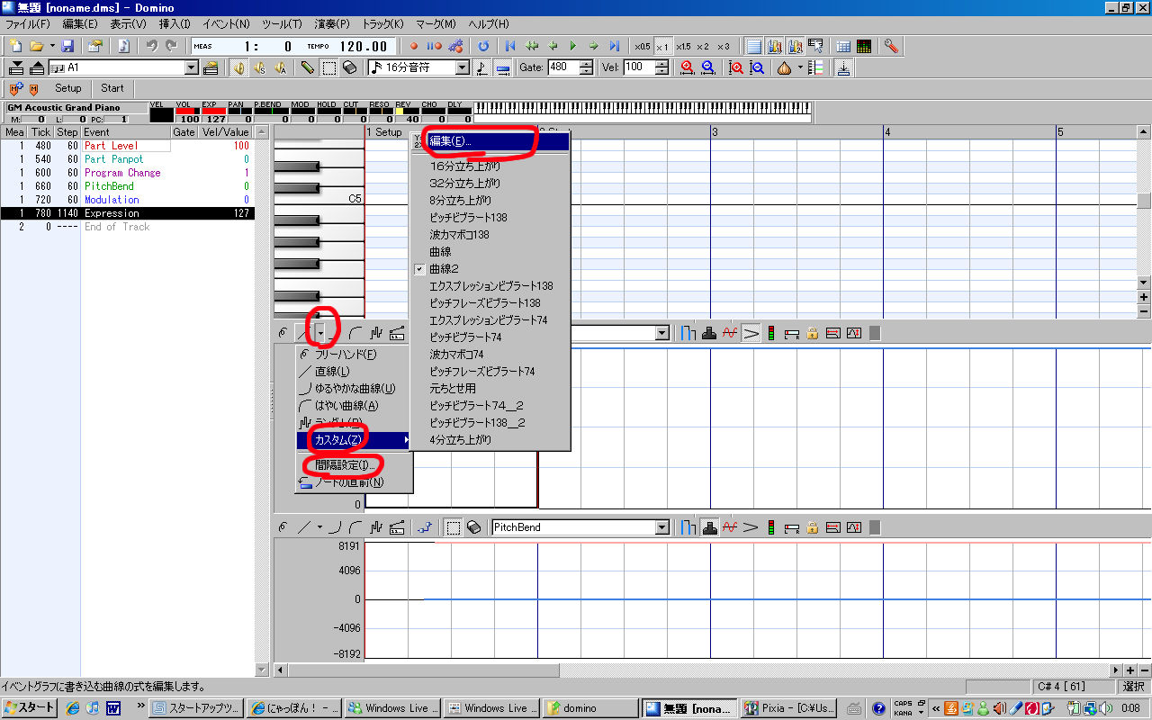Click the Save file icon
Screen dimensions: 1152x720
[x=67, y=46]
